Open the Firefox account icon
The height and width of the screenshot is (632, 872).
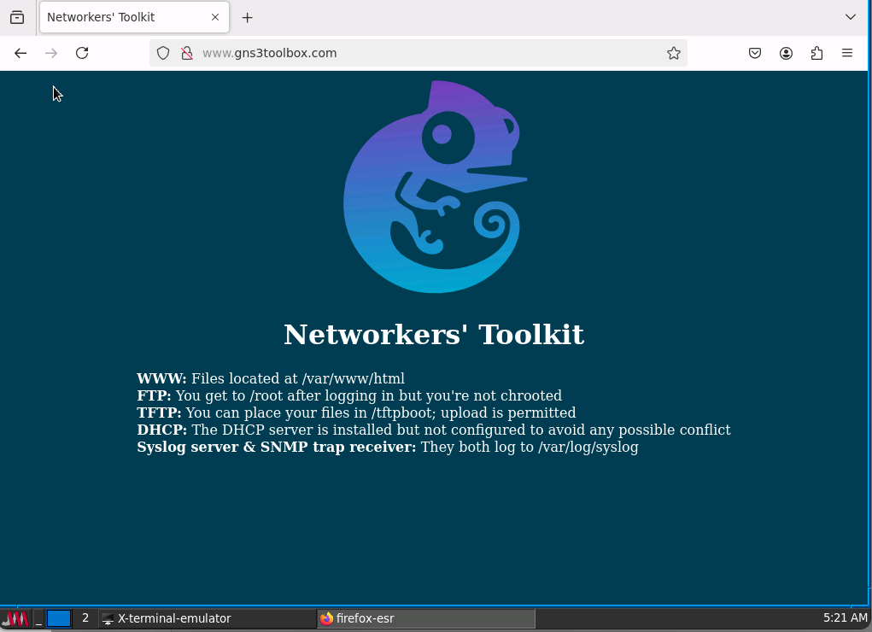[x=786, y=53]
